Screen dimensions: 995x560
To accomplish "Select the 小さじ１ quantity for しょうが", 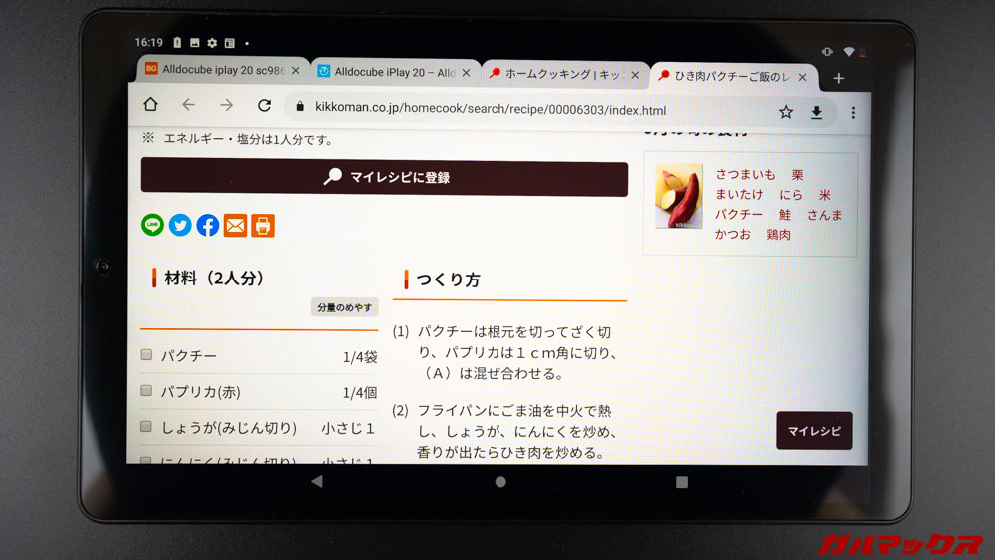I will [x=348, y=428].
